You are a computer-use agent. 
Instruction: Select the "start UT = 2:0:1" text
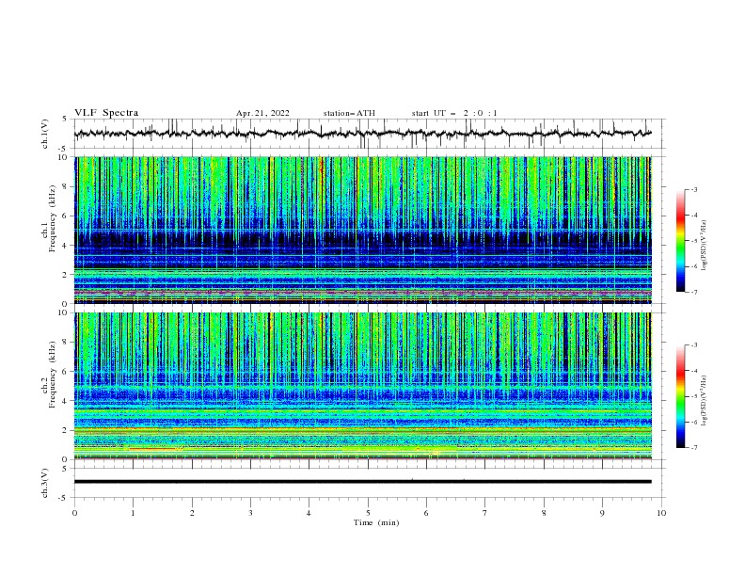454,113
